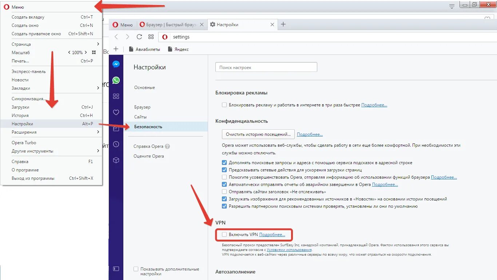Select Основные settings section
This screenshot has height=280, width=497.
point(144,88)
